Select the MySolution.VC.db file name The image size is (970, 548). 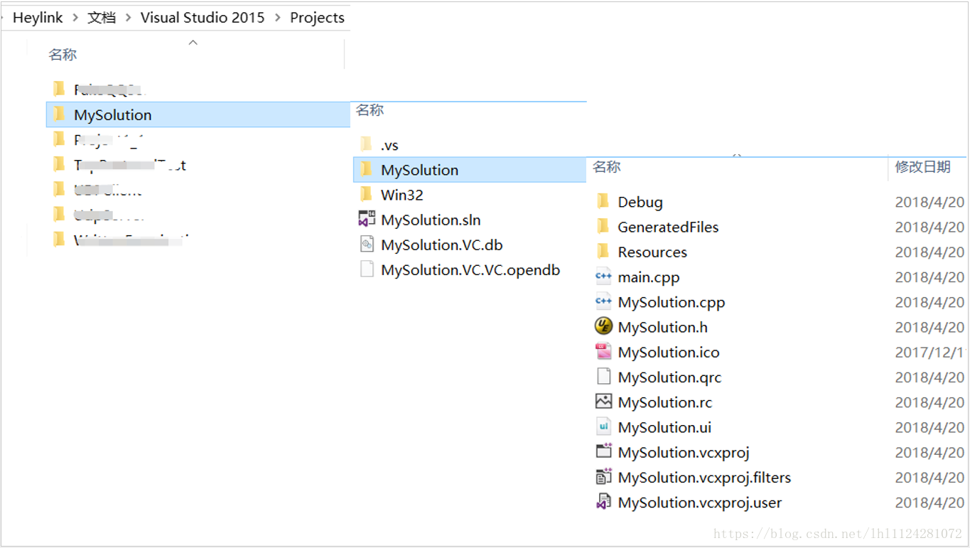pos(442,245)
